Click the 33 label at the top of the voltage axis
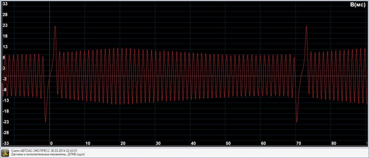369x158 pixels. pyautogui.click(x=5, y=4)
